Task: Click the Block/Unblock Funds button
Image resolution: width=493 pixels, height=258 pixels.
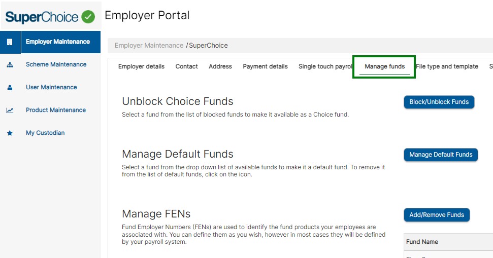Action: (x=439, y=102)
